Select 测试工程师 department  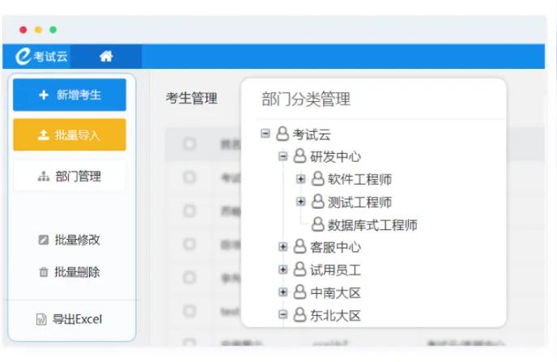pos(359,202)
